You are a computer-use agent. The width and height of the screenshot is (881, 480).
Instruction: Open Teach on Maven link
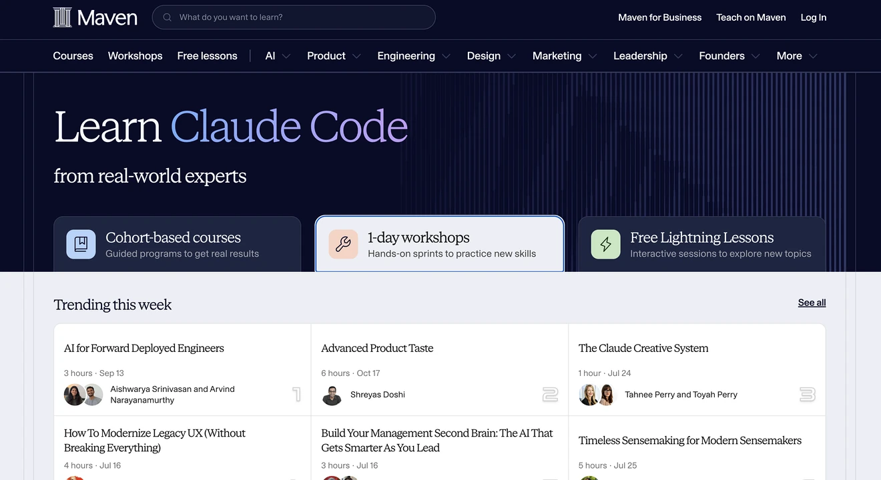752,17
